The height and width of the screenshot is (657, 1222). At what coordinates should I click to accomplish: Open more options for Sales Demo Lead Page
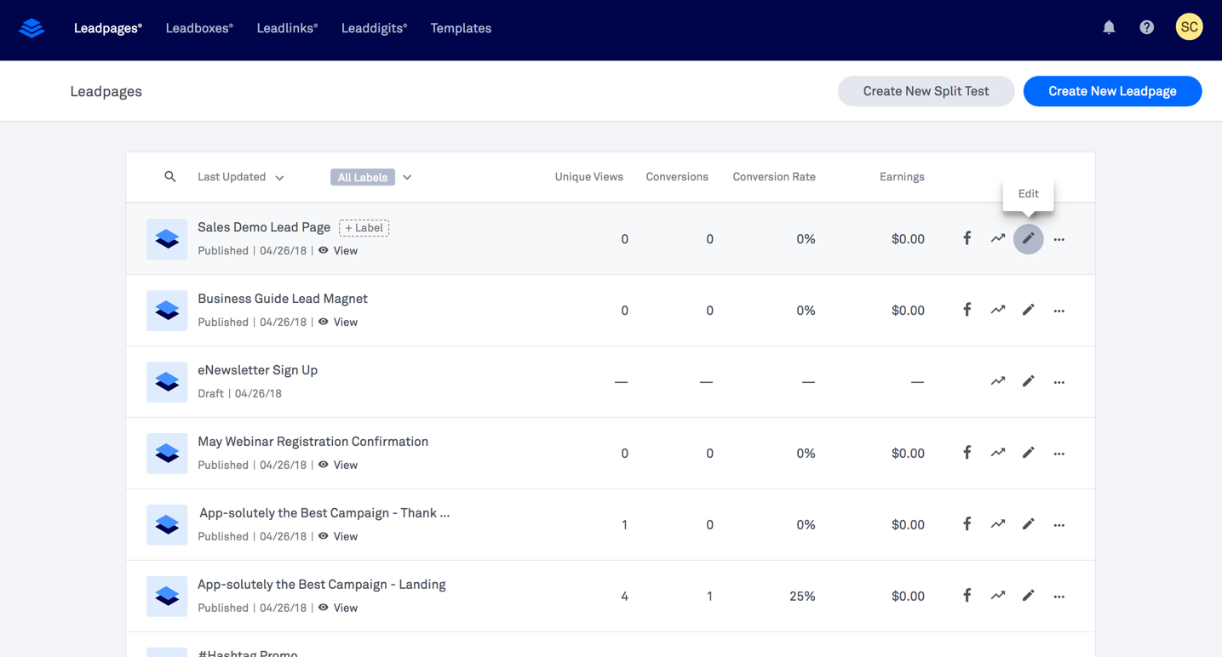(x=1059, y=240)
